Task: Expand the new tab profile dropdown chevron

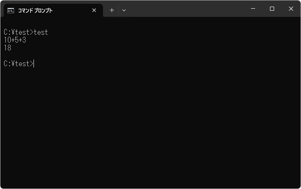Action: pyautogui.click(x=124, y=10)
